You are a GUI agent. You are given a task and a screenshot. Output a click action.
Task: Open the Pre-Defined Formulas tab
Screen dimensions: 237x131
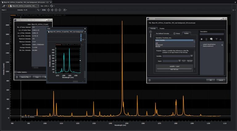163,33
